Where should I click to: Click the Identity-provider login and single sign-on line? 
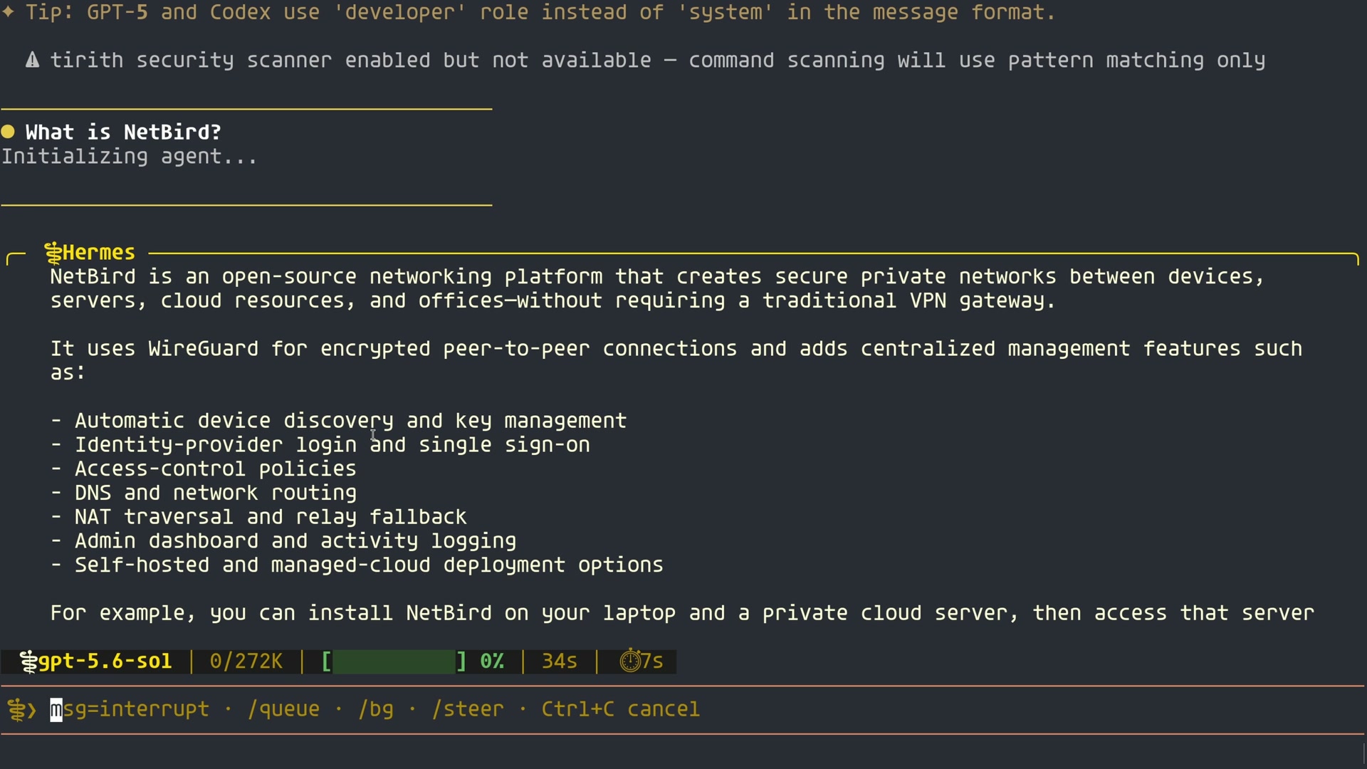(320, 445)
